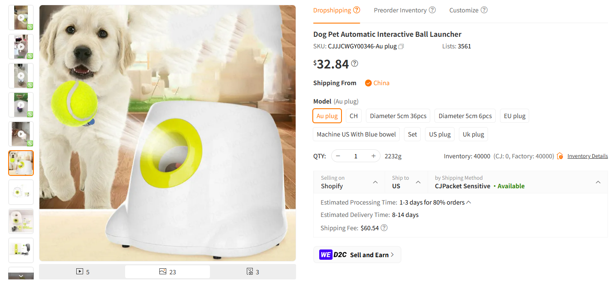Click the D2C Sell and Earn button
614x282 pixels.
coord(357,255)
